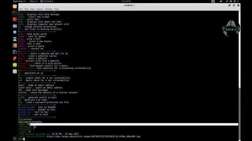Click the scrollbar up arrow

pos(240,12)
